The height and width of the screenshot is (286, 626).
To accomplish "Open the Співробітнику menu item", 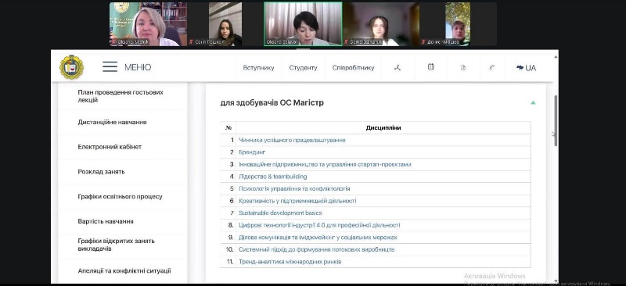I will coord(354,68).
